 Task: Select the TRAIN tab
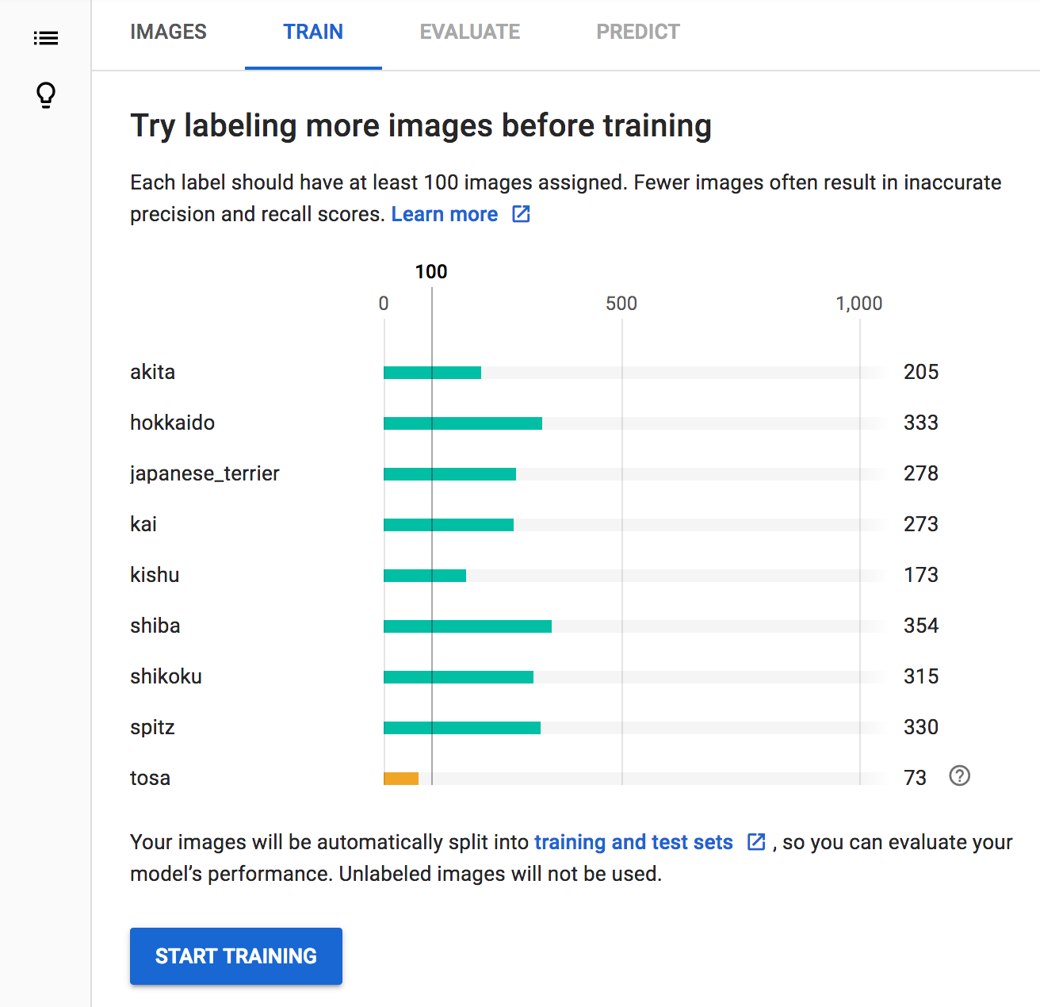click(313, 33)
